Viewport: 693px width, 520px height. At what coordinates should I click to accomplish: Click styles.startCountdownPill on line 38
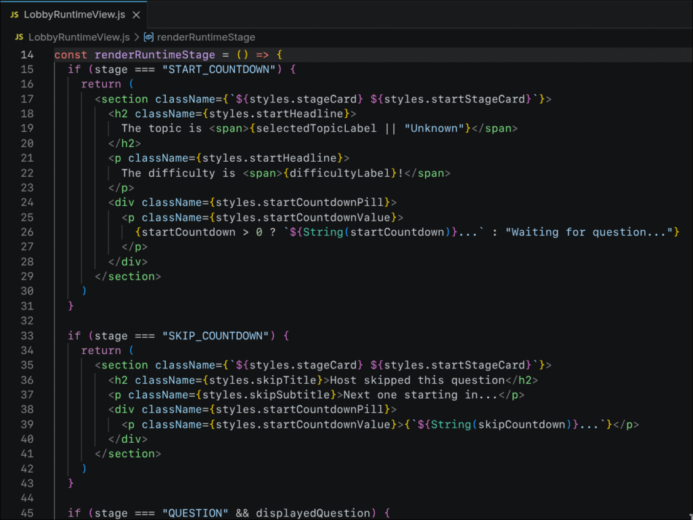point(300,410)
